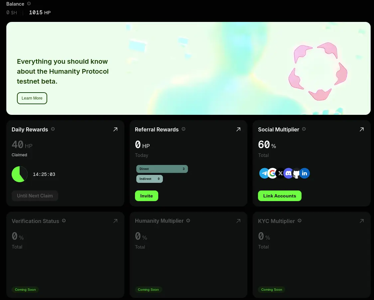Click the Referral Rewards card title
374x300 pixels.
click(157, 129)
